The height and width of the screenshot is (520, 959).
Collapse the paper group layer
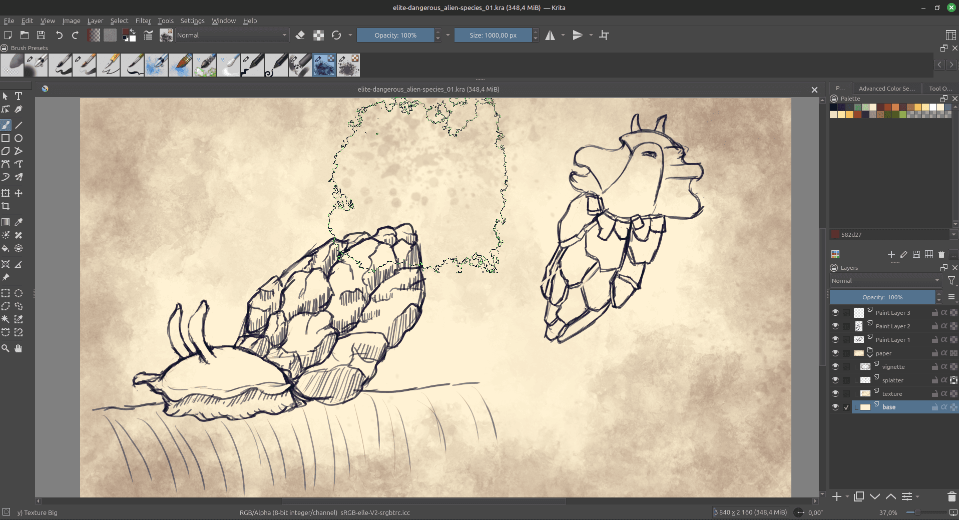[870, 355]
